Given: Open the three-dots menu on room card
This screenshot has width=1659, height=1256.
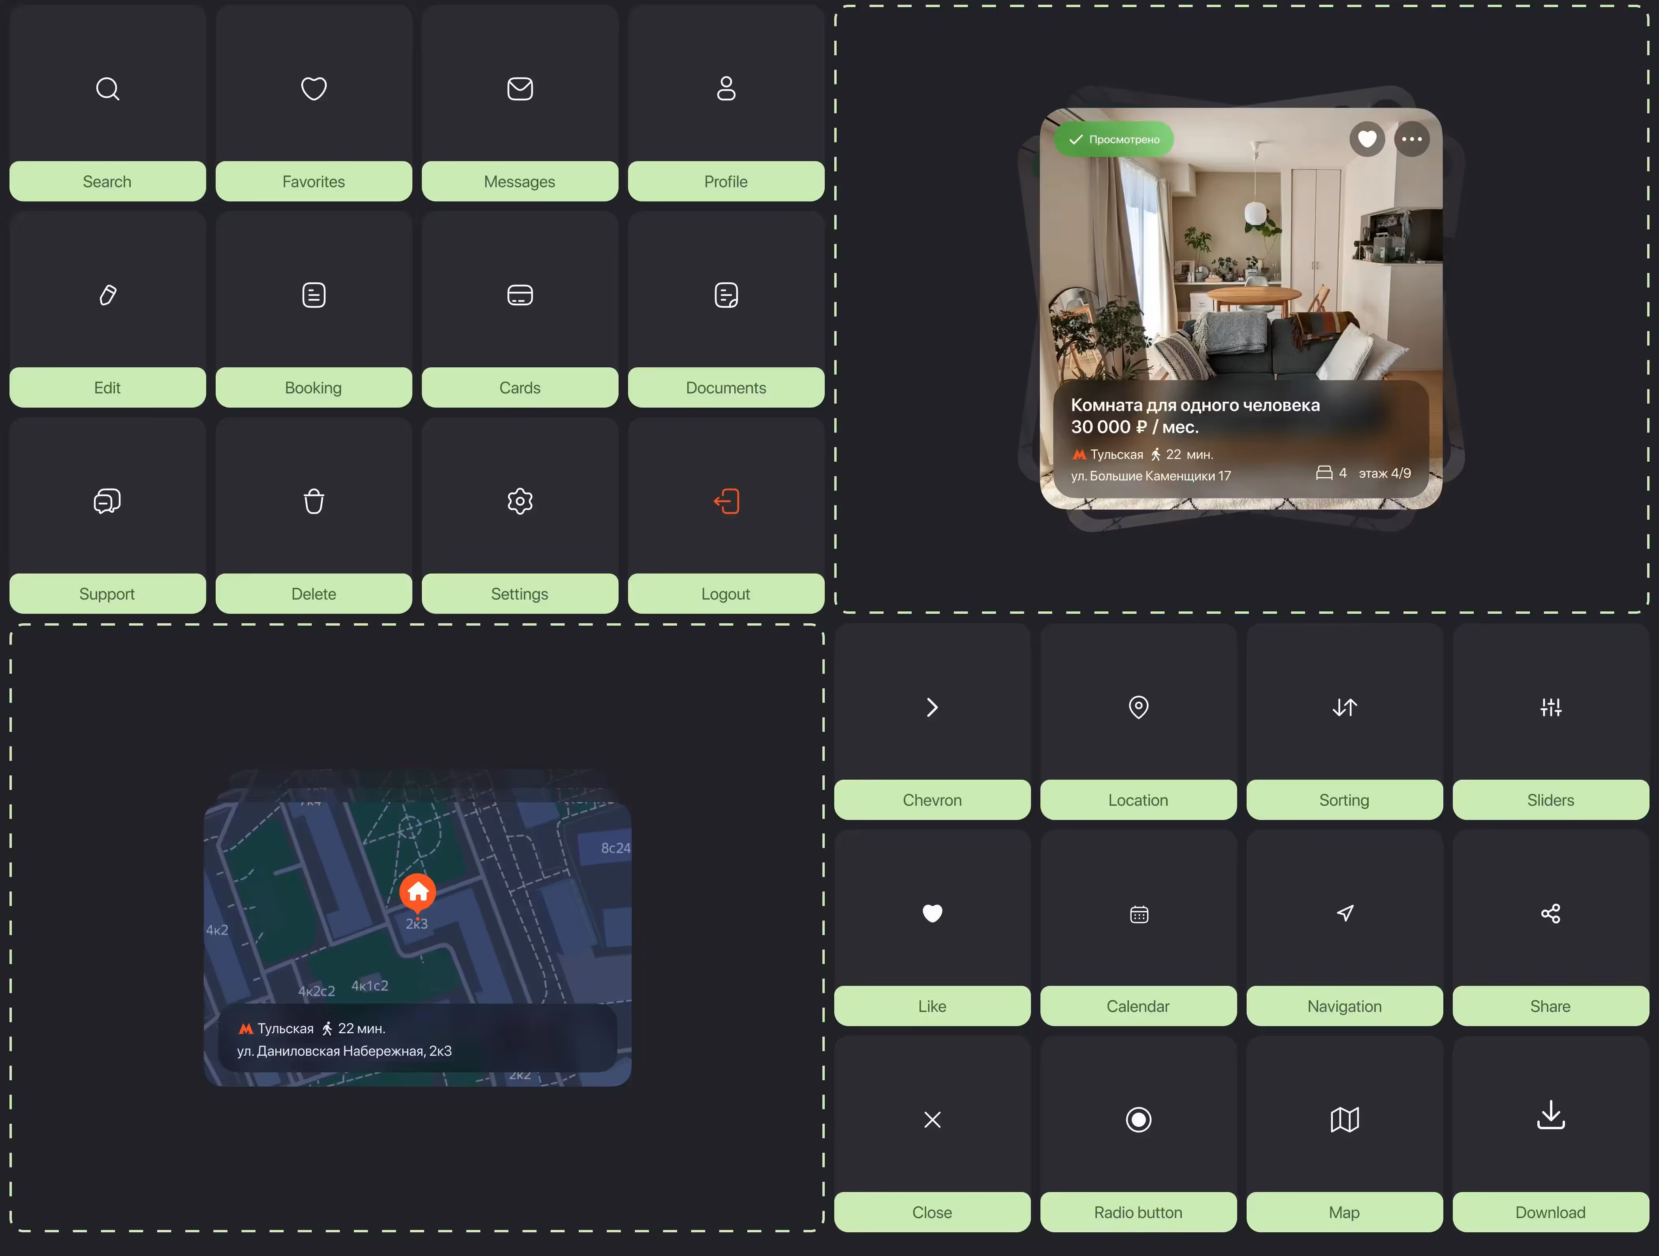Looking at the screenshot, I should click(x=1411, y=139).
